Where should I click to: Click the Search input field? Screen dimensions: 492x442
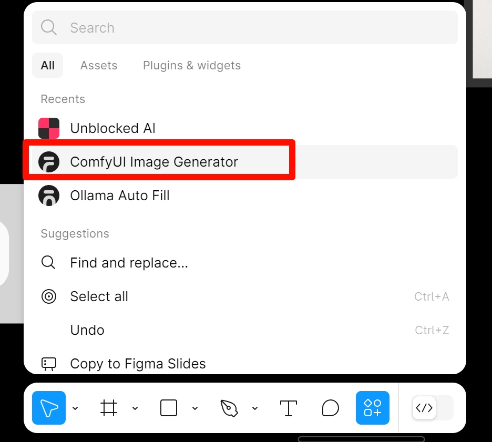[x=245, y=28]
